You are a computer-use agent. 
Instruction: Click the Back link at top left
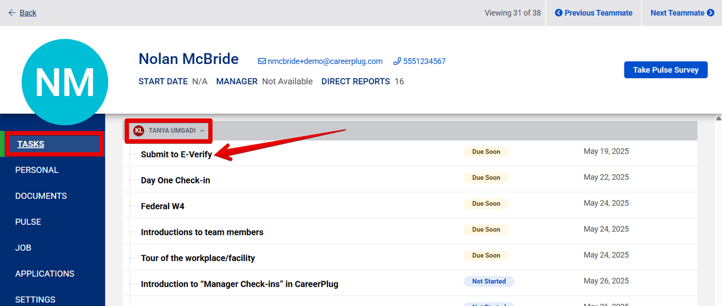27,12
